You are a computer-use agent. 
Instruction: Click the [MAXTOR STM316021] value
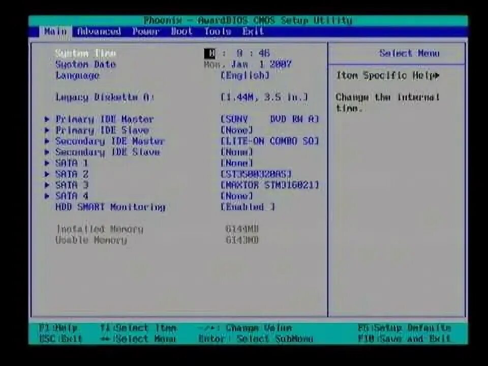[269, 185]
